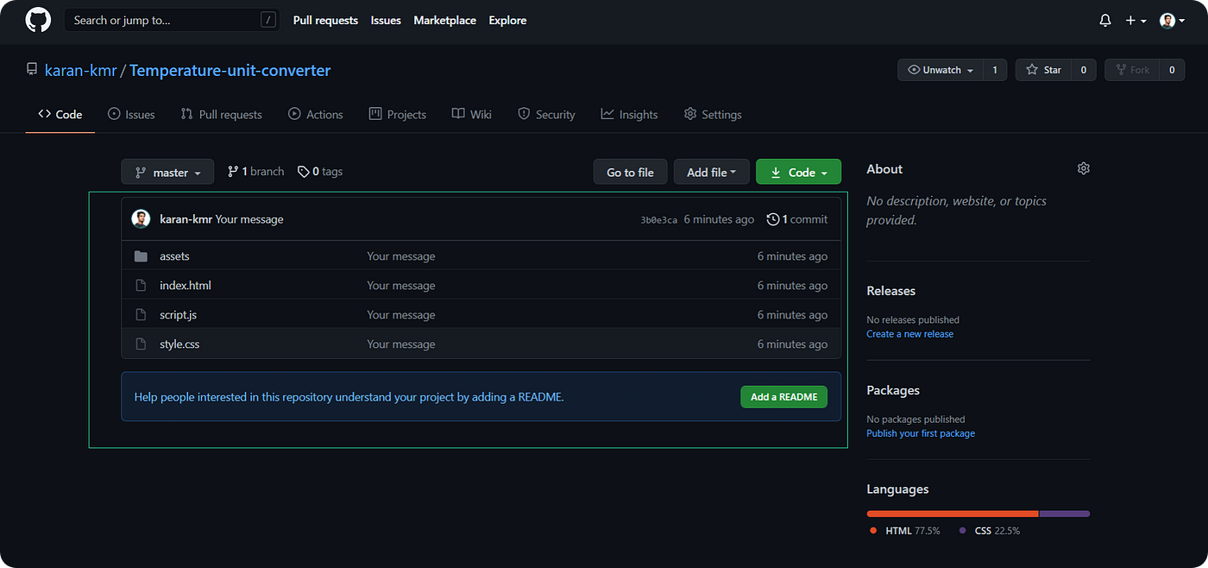Open the notifications bell
Viewport: 1208px width, 568px height.
[1105, 21]
